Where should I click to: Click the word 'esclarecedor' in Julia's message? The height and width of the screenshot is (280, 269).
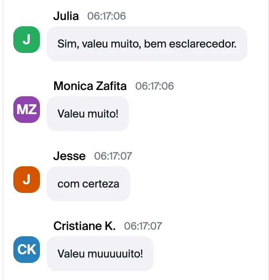(x=203, y=44)
